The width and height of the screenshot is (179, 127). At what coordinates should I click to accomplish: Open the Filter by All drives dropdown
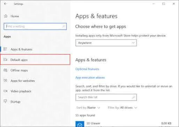tap(123, 108)
